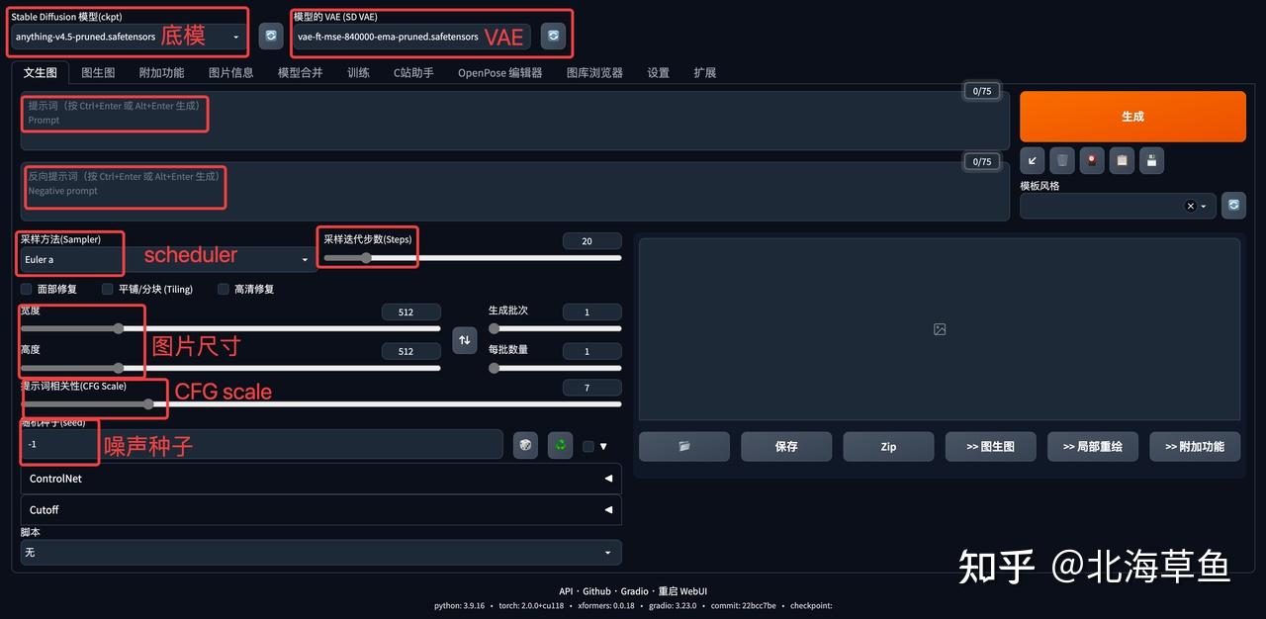Enable Tiling (平铺/分块) checkbox
The height and width of the screenshot is (619, 1266).
[x=107, y=289]
